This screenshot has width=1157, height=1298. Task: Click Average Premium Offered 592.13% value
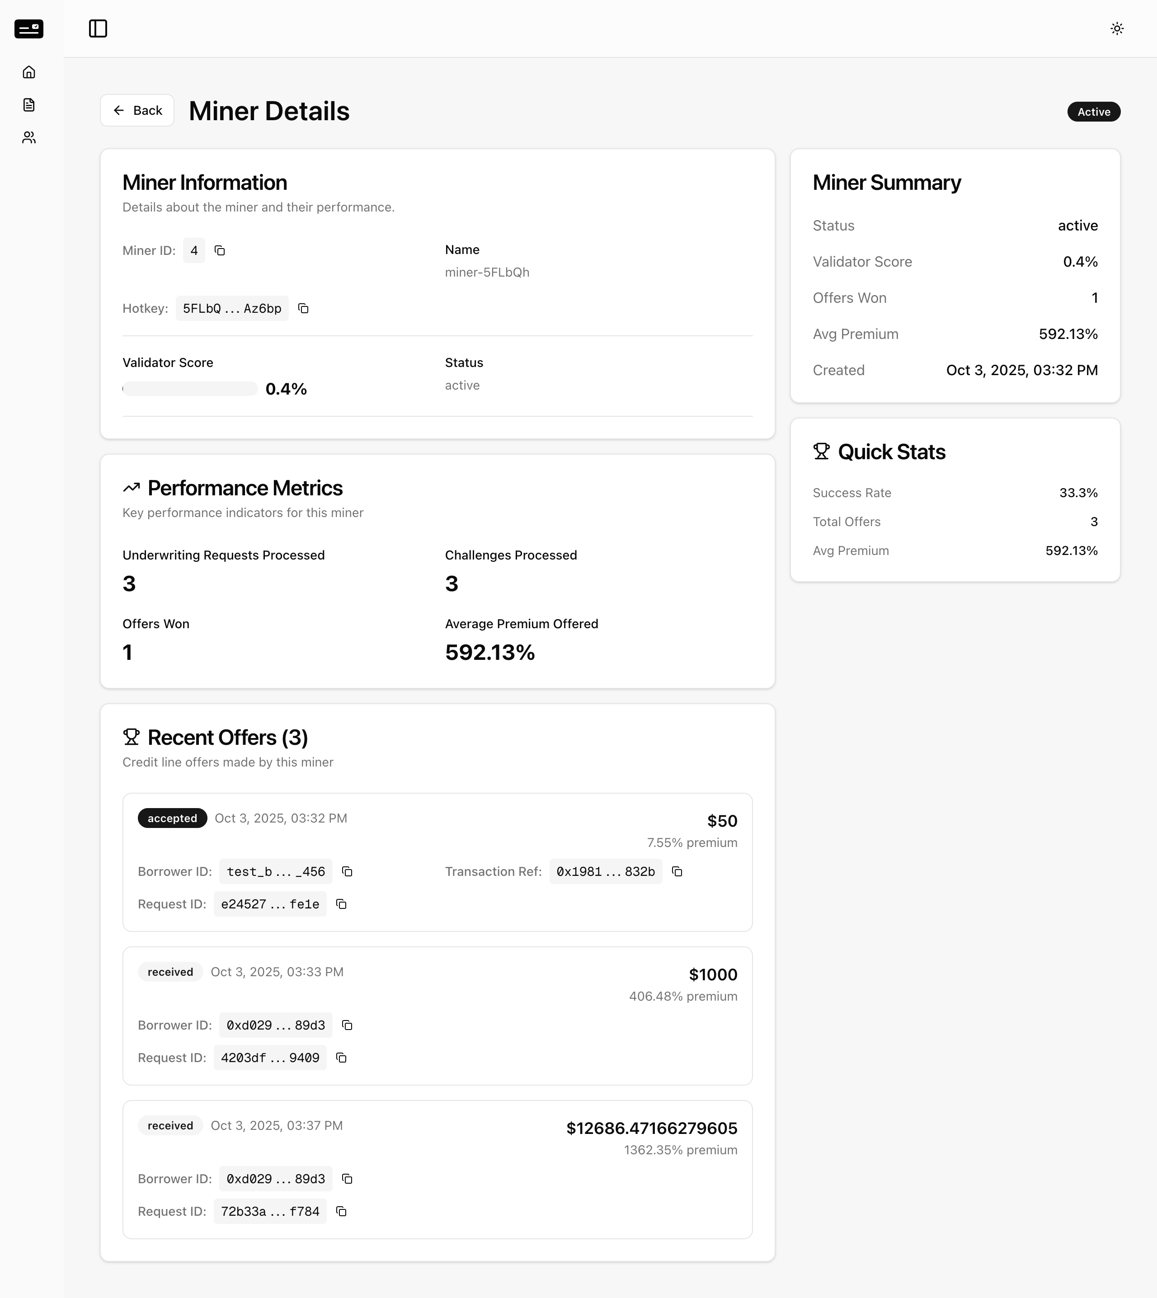click(490, 653)
